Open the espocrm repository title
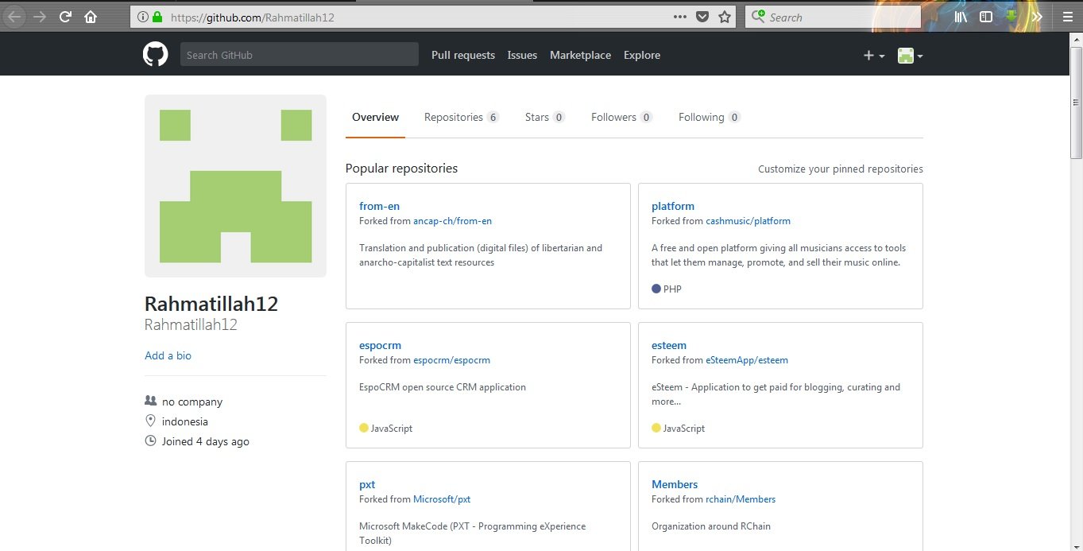Viewport: 1083px width, 551px height. pyautogui.click(x=380, y=345)
